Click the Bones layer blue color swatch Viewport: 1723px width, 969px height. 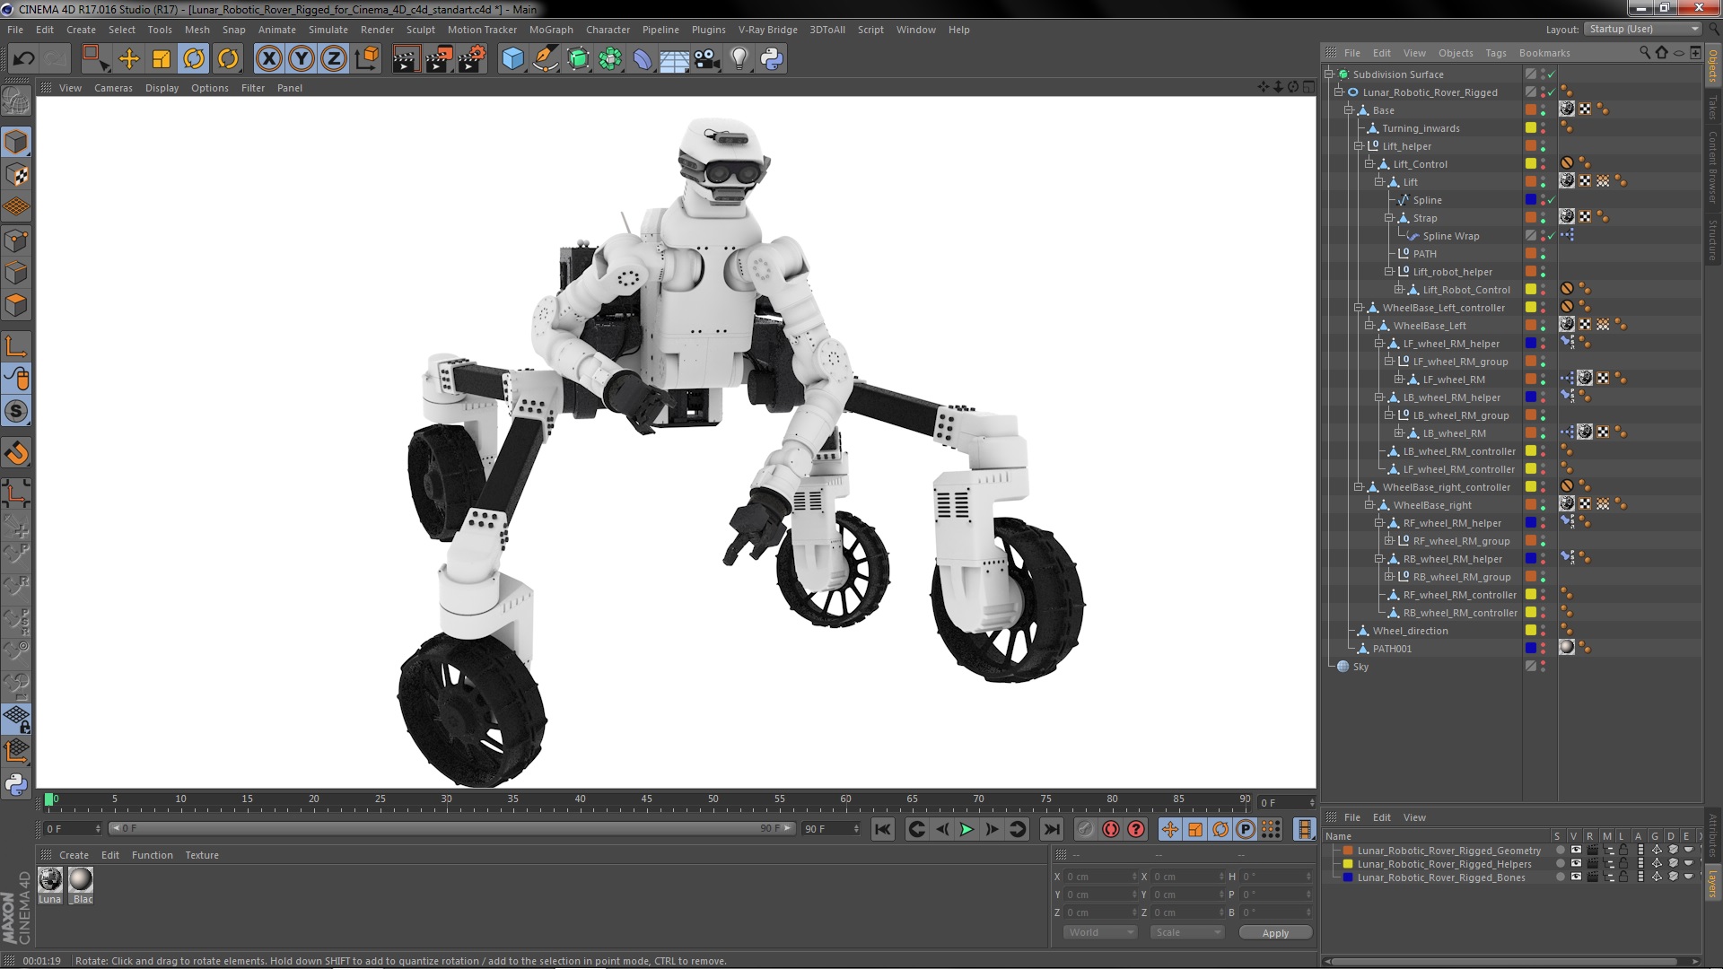(1348, 877)
